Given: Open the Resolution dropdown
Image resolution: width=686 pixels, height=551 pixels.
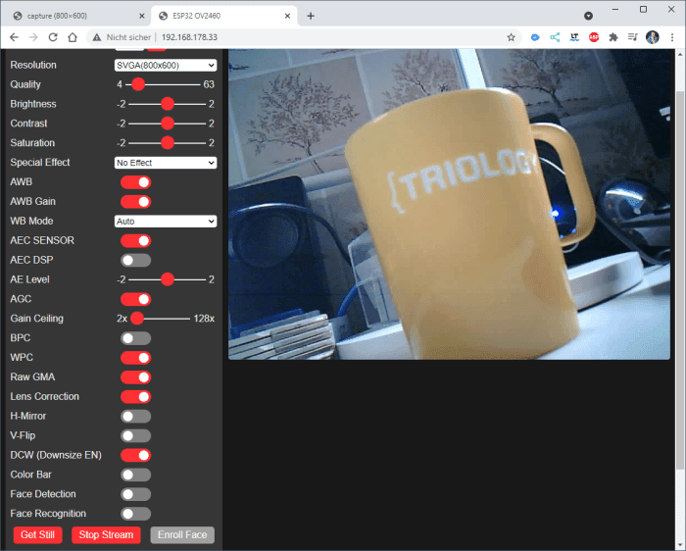Looking at the screenshot, I should point(165,65).
